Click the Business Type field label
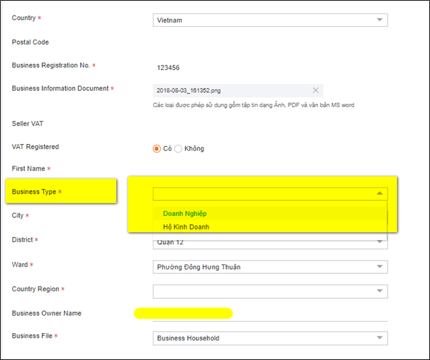430x360 pixels. [34, 192]
